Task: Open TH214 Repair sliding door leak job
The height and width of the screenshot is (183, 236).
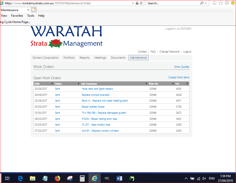Action: coord(99,119)
